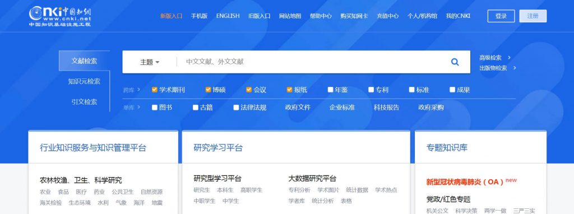Open 充值中心 in the top nav

click(x=388, y=16)
